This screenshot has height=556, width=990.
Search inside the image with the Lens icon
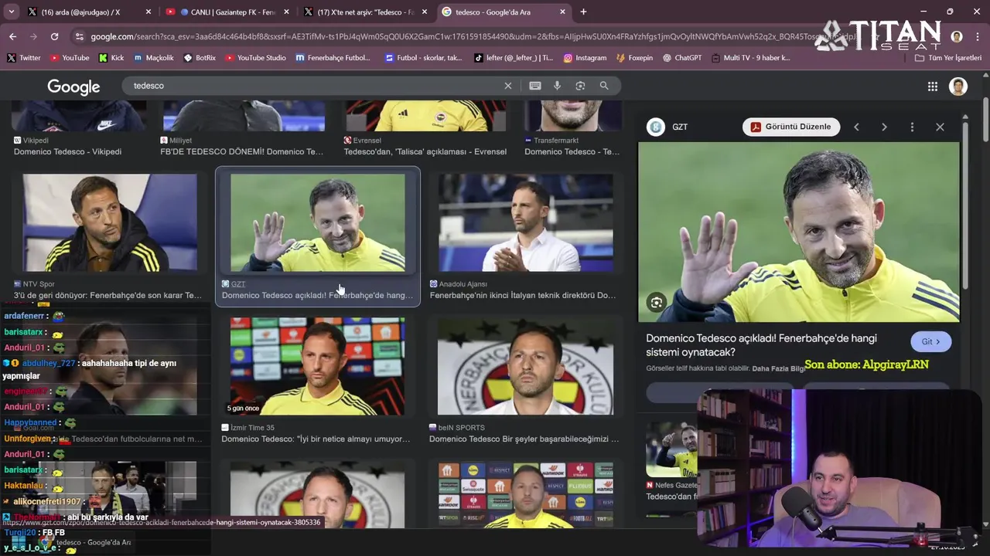click(656, 303)
